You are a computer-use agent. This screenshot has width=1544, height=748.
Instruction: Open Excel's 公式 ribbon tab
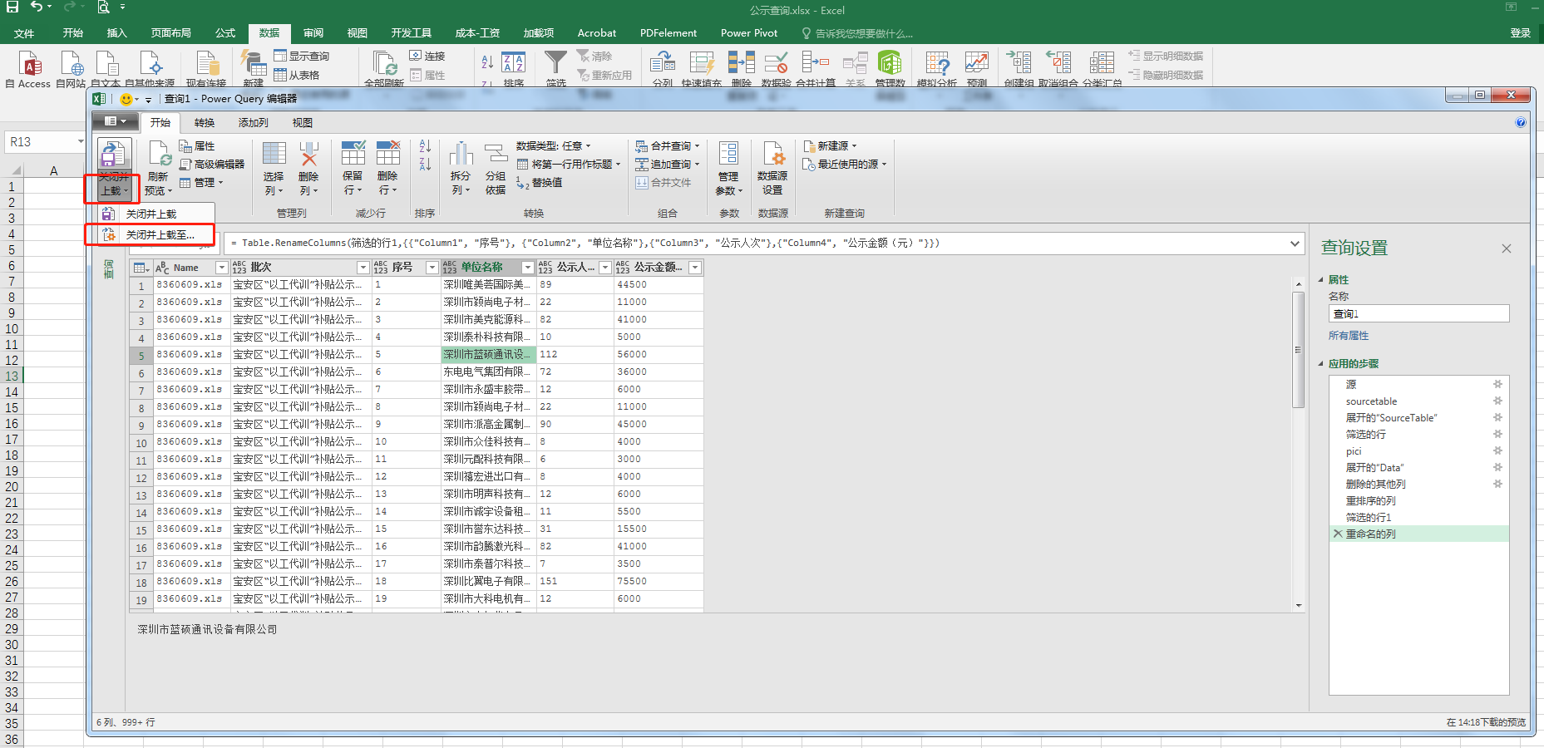(225, 33)
